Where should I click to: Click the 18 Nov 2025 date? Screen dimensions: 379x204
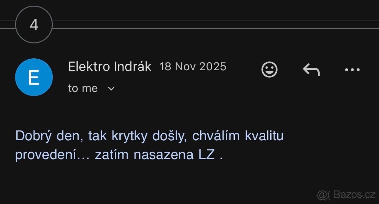tap(193, 67)
